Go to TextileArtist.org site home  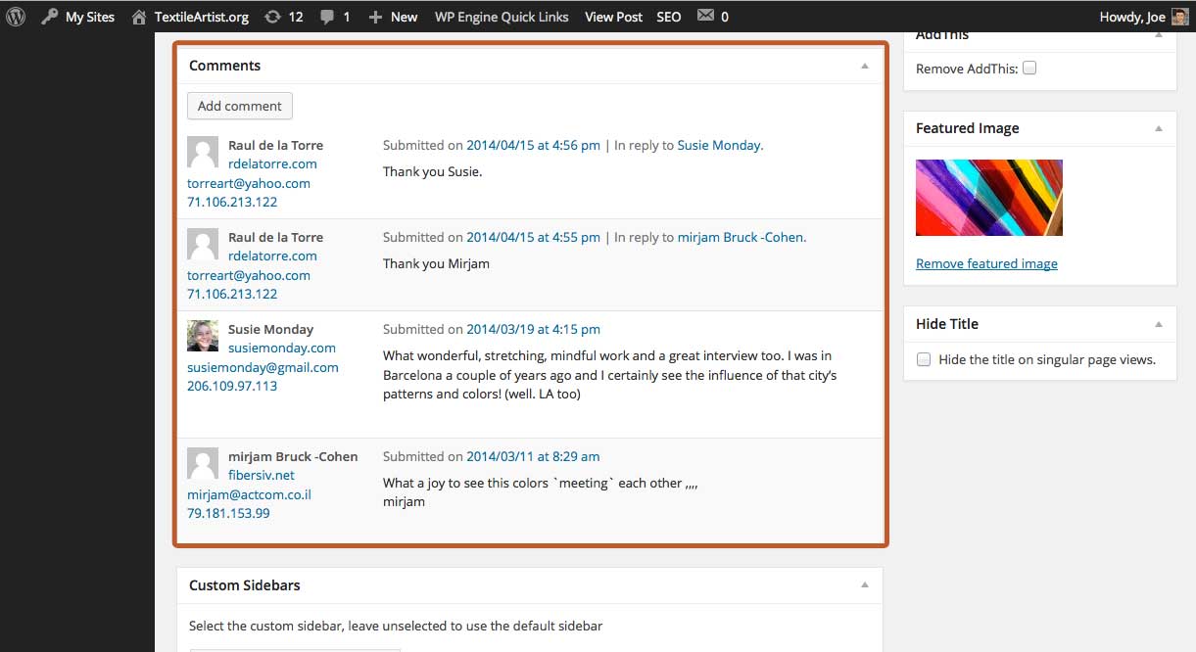coord(190,17)
